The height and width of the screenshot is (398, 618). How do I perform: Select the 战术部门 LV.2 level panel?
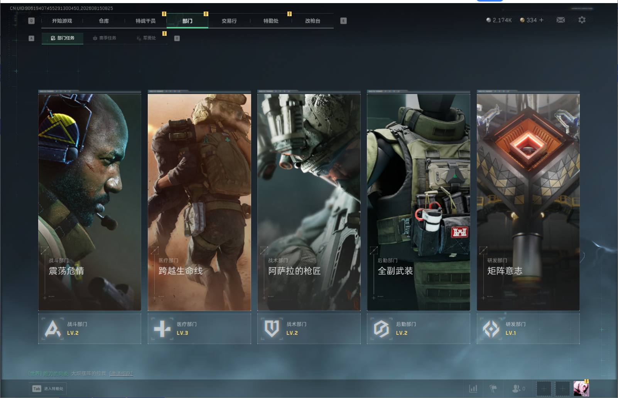pyautogui.click(x=309, y=329)
